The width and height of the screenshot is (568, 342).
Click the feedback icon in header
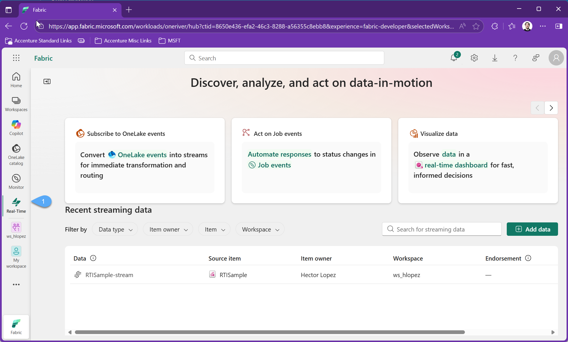click(x=536, y=58)
